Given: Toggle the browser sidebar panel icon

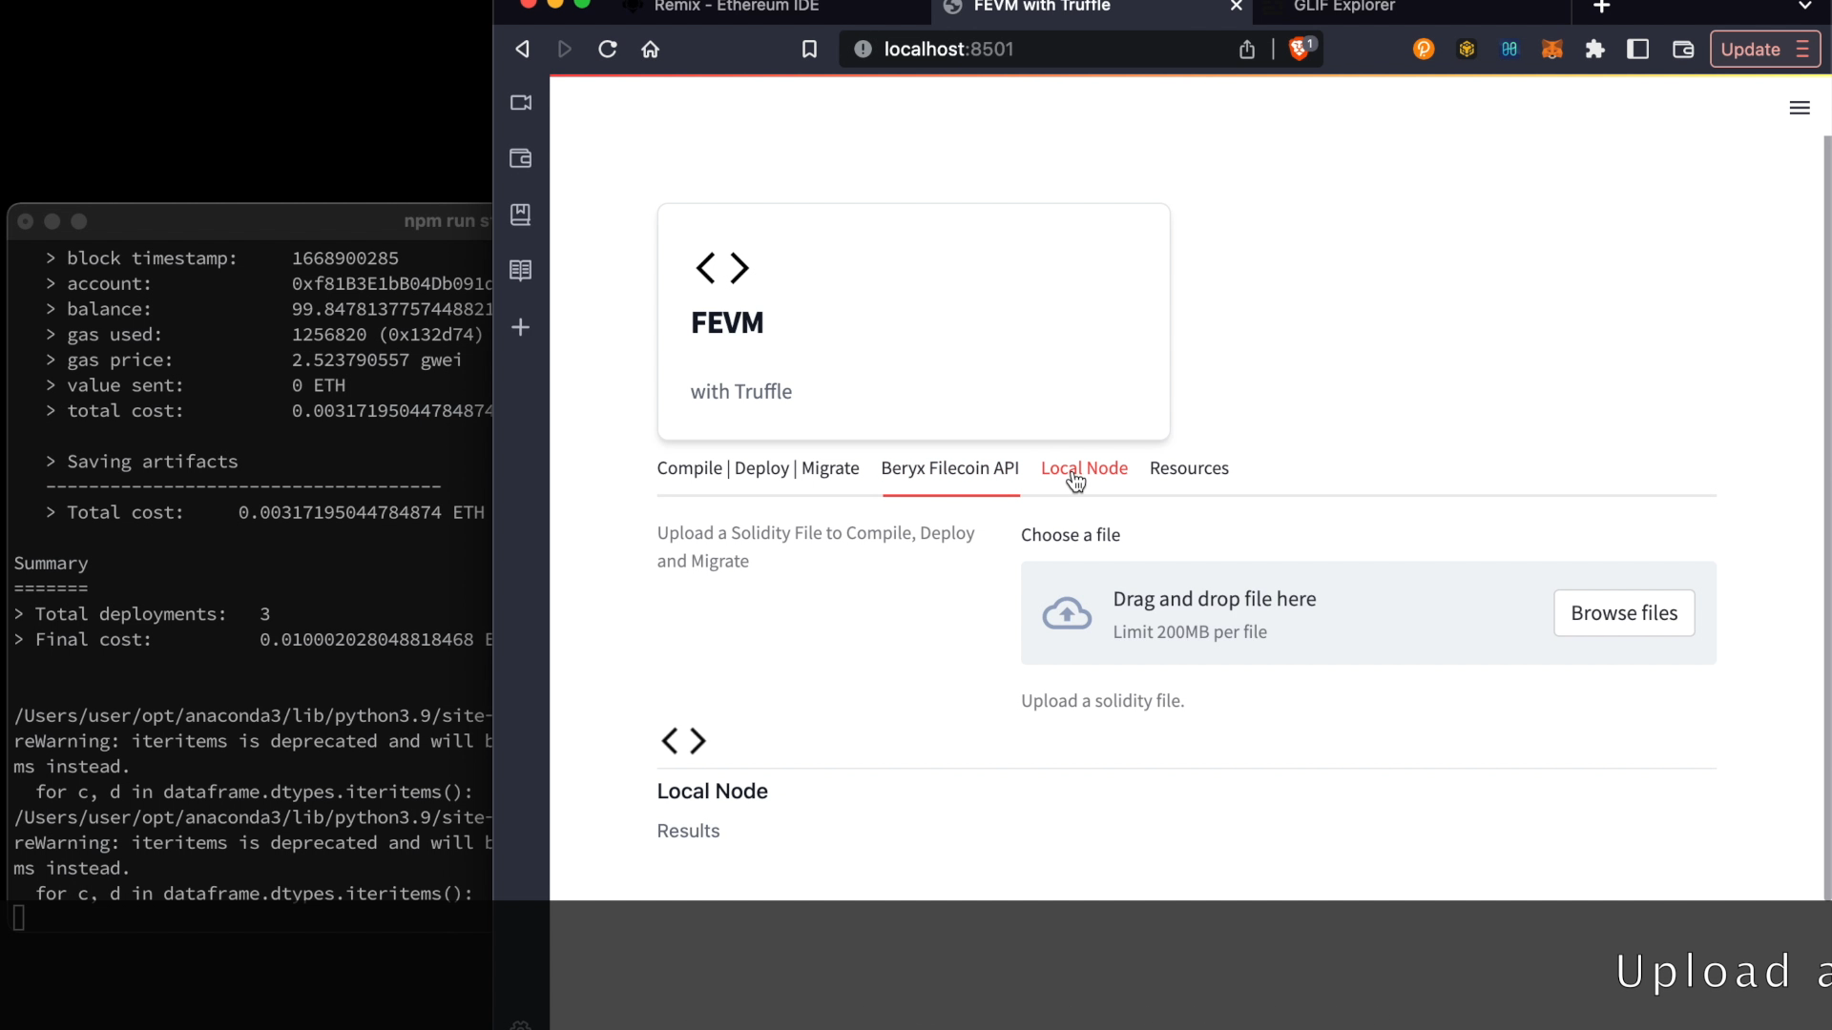Looking at the screenshot, I should tap(1638, 49).
